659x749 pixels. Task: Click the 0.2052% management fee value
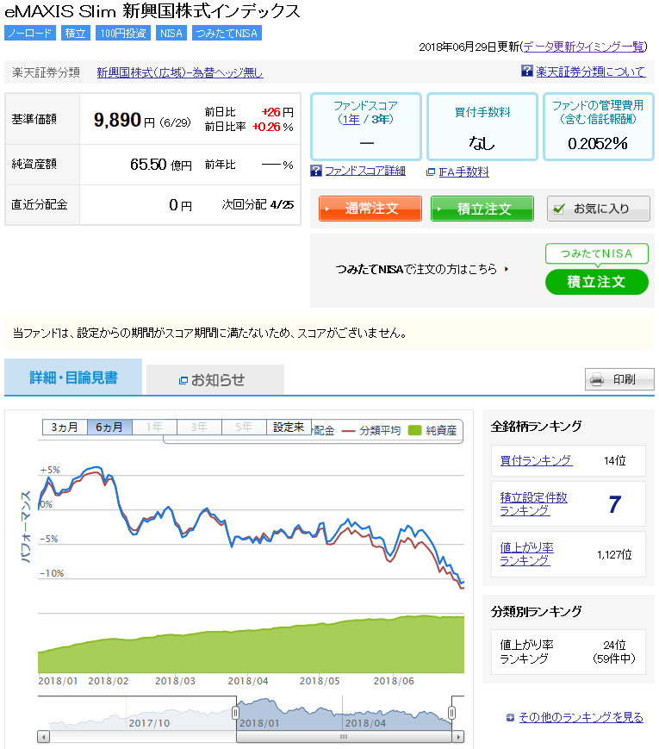pyautogui.click(x=598, y=143)
